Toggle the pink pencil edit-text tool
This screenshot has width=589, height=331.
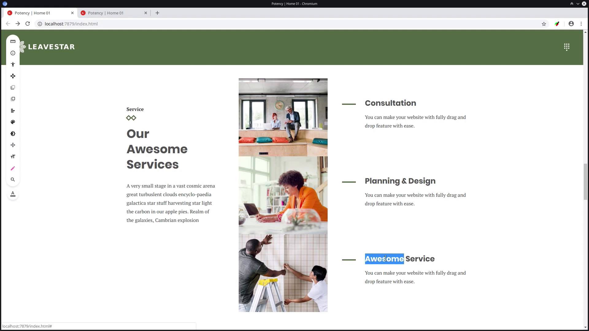point(13,168)
